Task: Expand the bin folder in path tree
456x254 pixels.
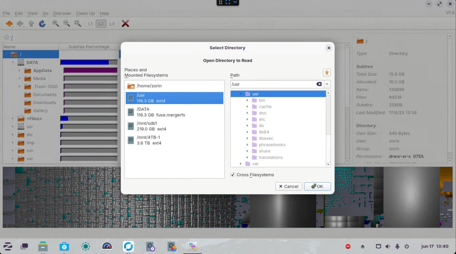Action: pyautogui.click(x=247, y=100)
